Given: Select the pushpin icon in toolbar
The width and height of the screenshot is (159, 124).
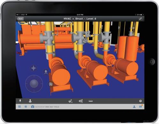Looking at the screenshot, I should pyautogui.click(x=20, y=101).
